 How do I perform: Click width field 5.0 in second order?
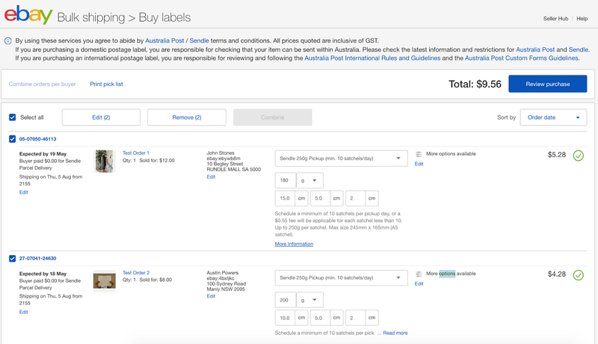pos(321,318)
